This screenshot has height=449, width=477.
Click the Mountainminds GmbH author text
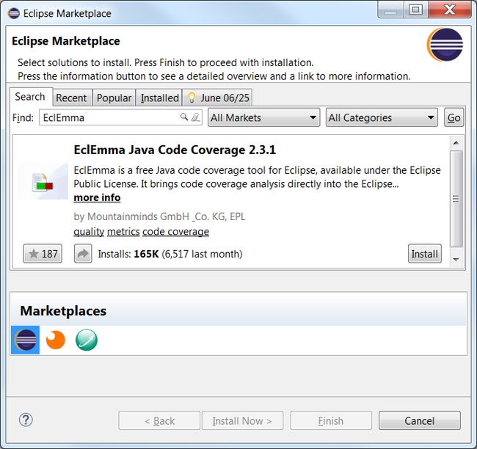coord(159,216)
